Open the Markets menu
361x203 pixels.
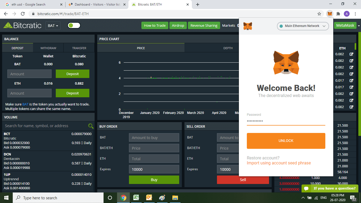coord(229,25)
